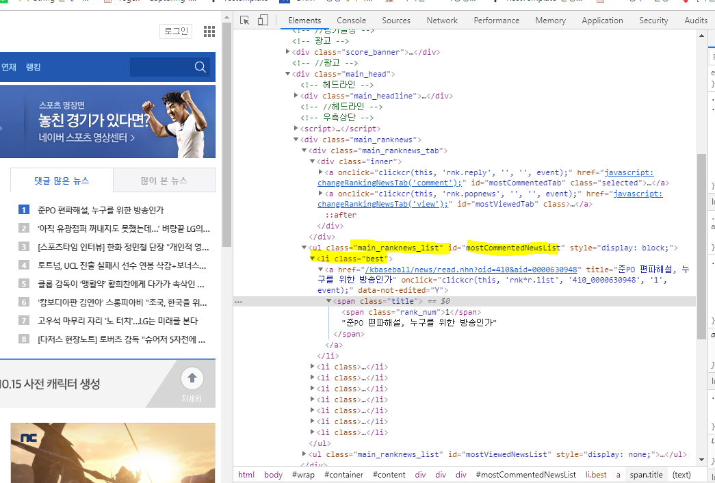
Task: Open news item 고우석 마무리 자리 '노 터치'
Action: point(118,321)
